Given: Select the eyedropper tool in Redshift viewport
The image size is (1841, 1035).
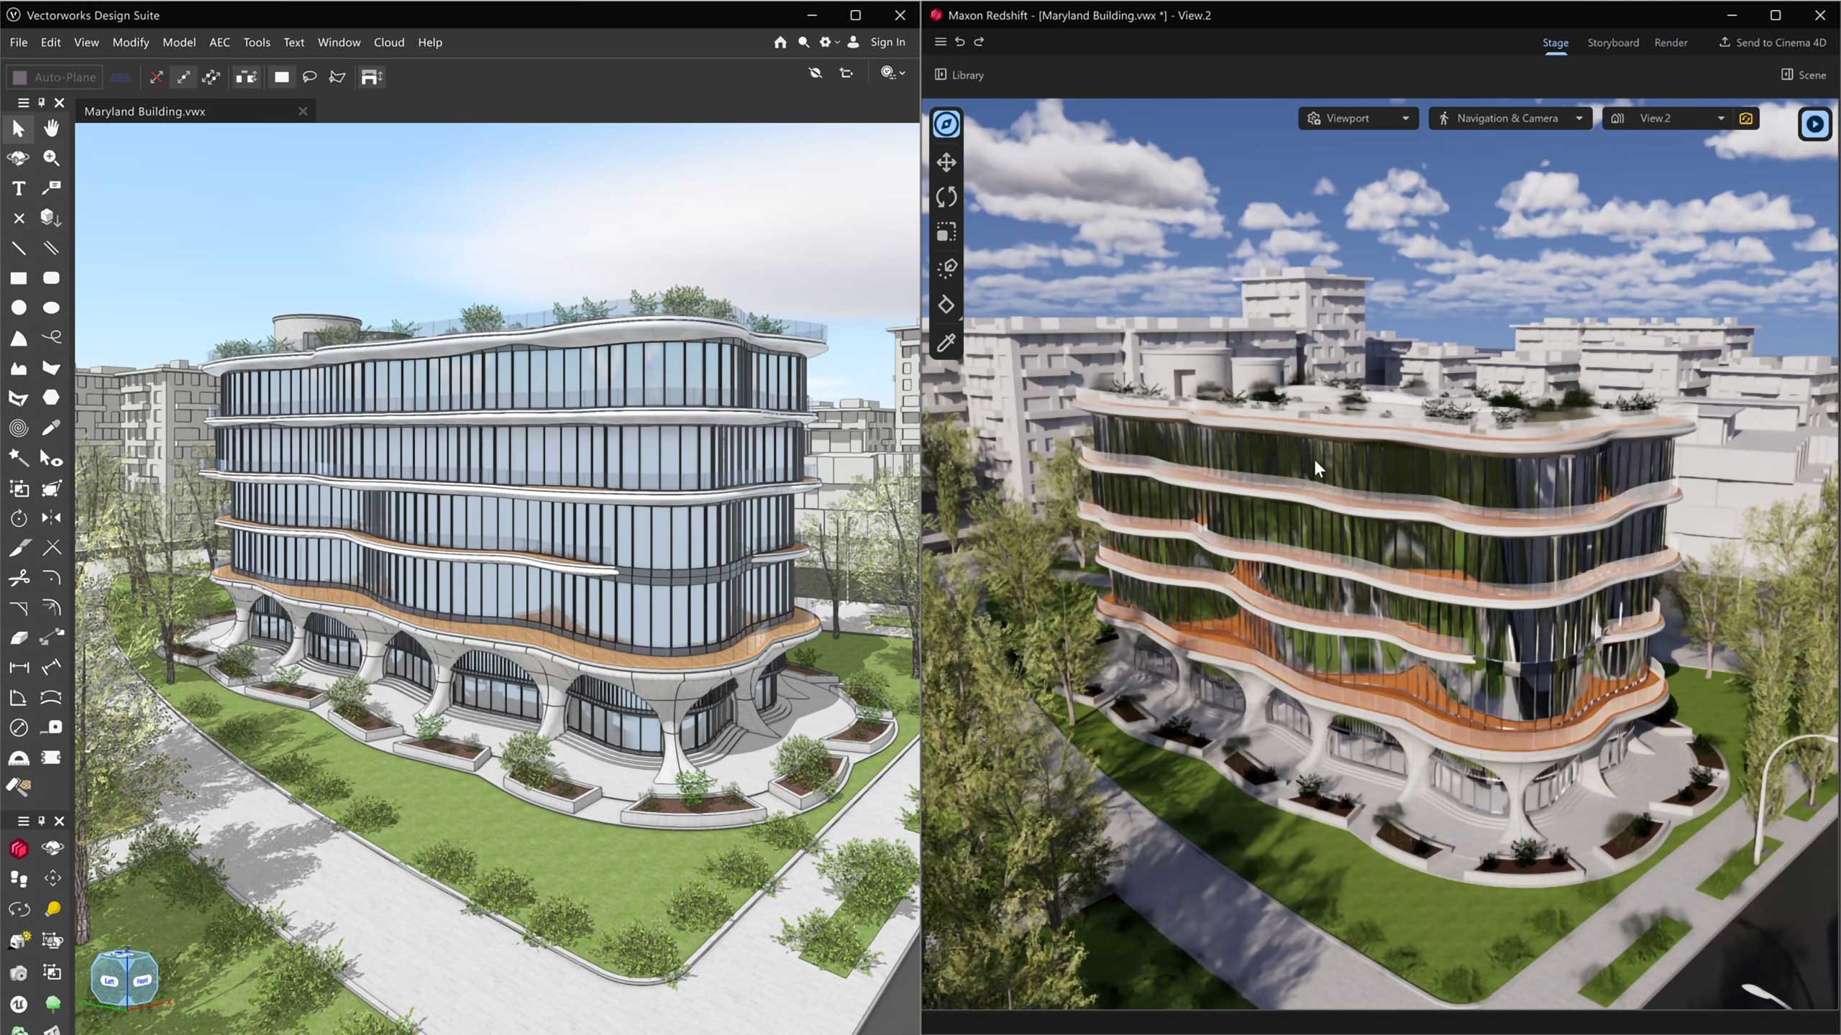Looking at the screenshot, I should [946, 343].
